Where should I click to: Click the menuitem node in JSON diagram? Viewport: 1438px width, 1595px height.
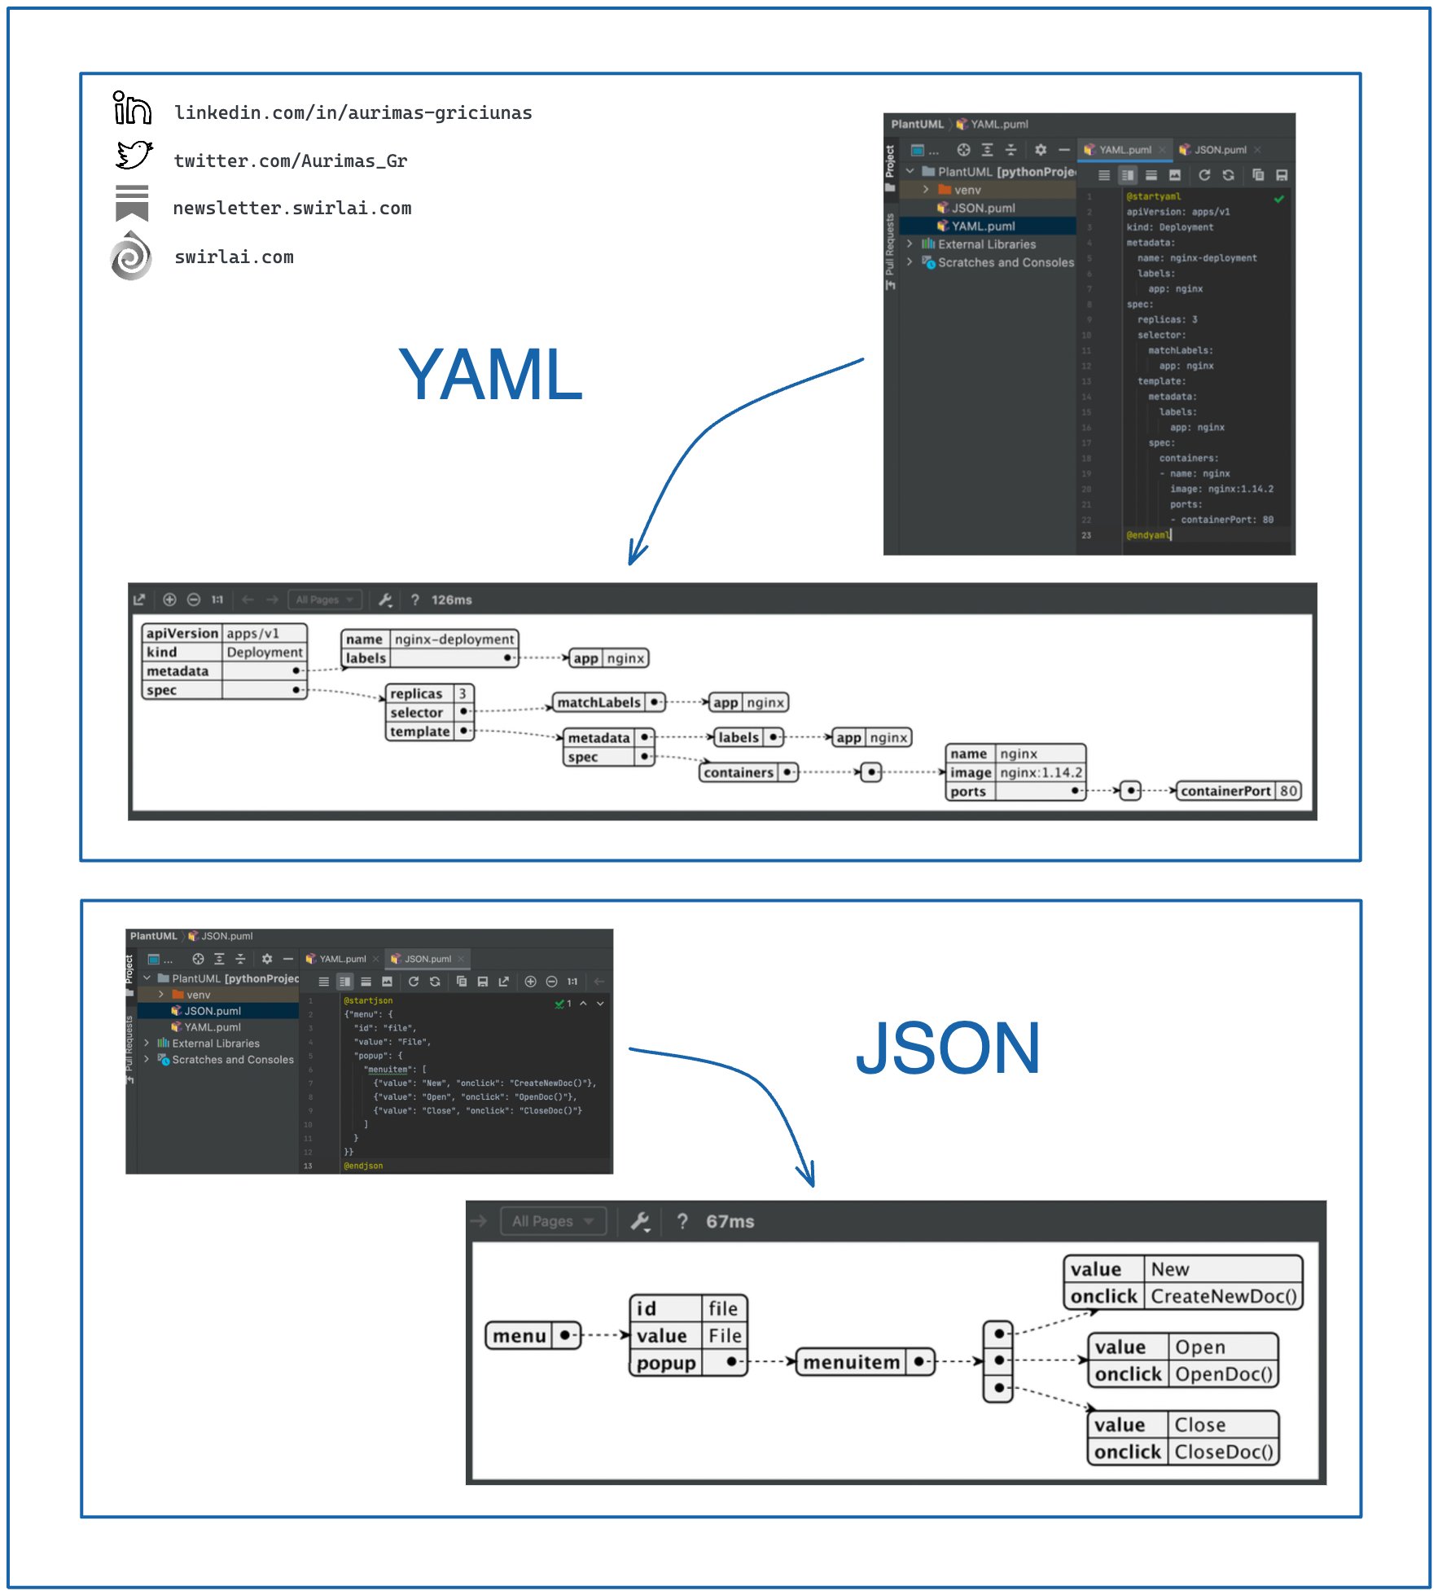click(864, 1361)
